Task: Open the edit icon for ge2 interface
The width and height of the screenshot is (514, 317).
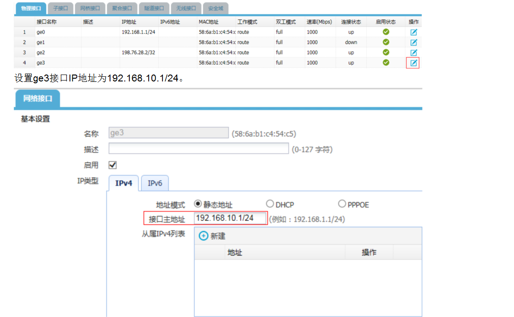Action: tap(413, 52)
